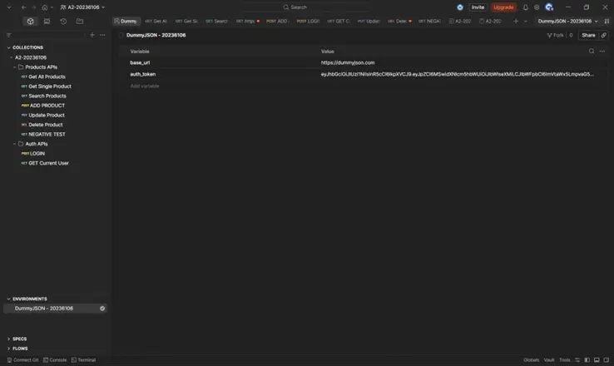
Task: Open the Get Single Product request
Action: [50, 87]
